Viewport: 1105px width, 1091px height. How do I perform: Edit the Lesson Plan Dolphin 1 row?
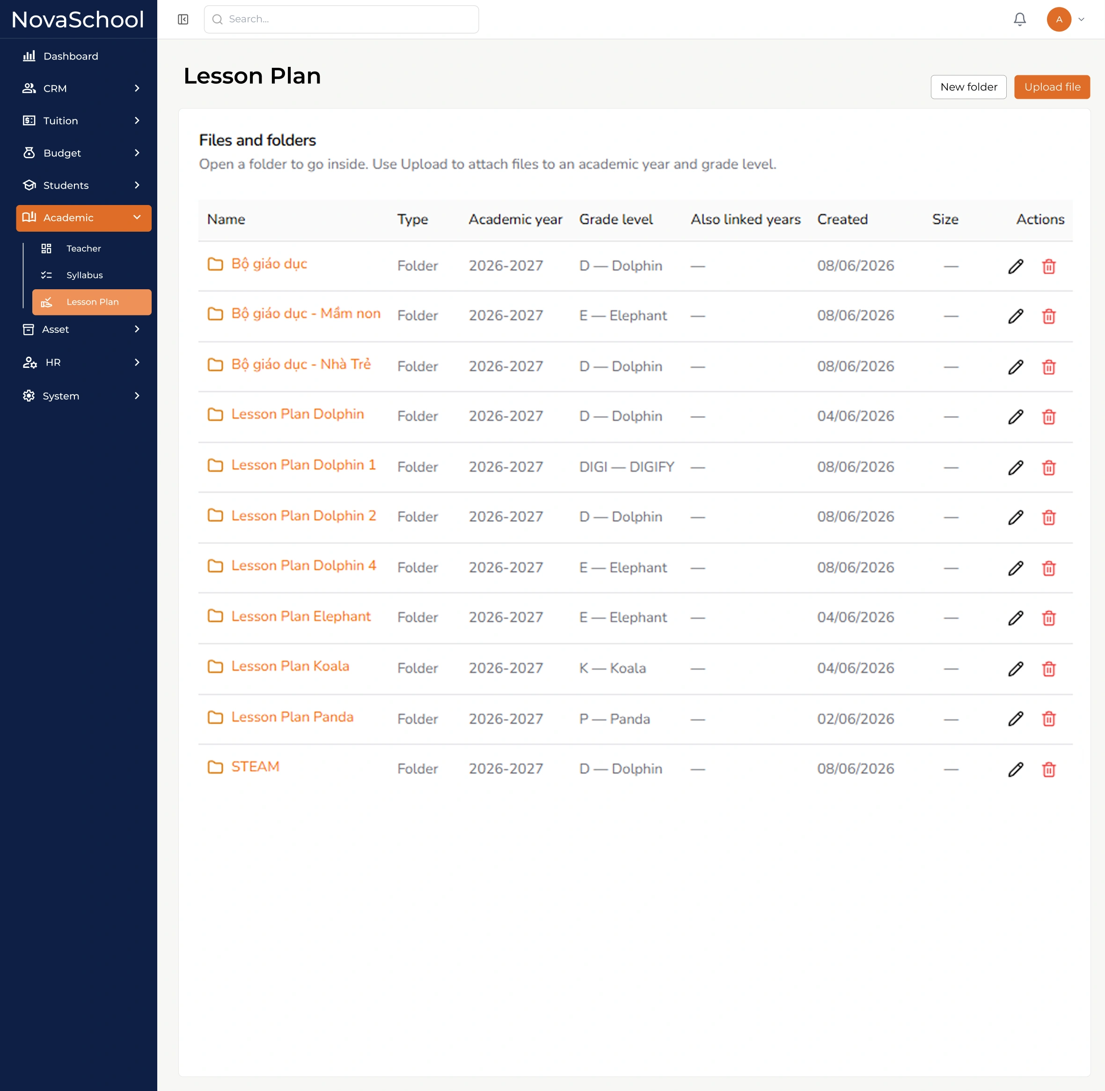click(x=1015, y=468)
